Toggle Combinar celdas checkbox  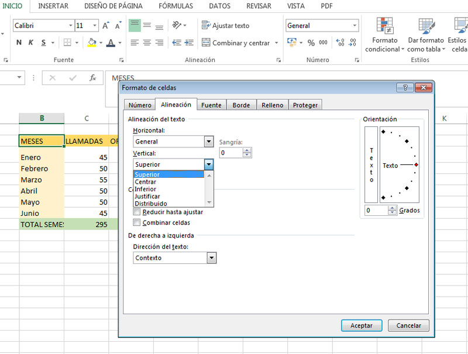point(137,222)
